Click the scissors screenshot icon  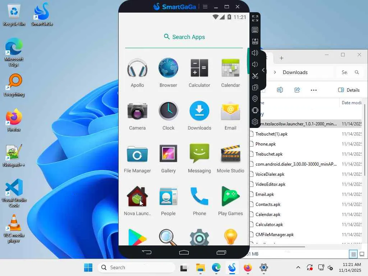(x=255, y=76)
